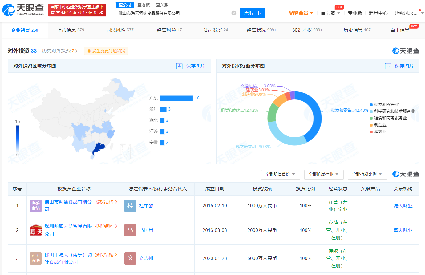Expand the 超级风火 user account menu
Viewport: 425px width, 275px height.
[x=408, y=13]
